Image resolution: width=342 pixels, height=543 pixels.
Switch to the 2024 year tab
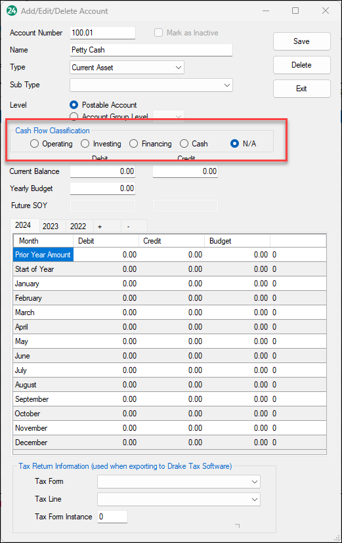coord(23,225)
